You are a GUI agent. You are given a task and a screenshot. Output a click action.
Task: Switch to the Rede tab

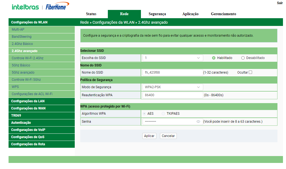pyautogui.click(x=124, y=14)
